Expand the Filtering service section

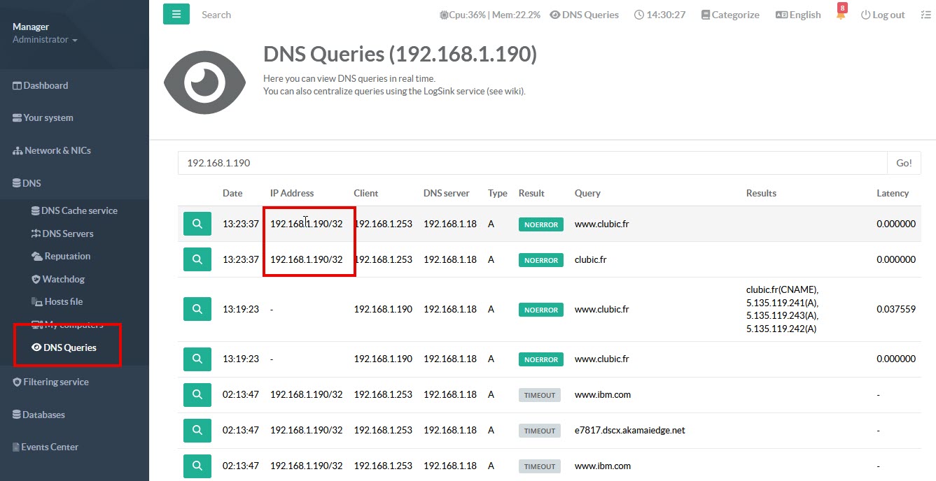(x=55, y=382)
